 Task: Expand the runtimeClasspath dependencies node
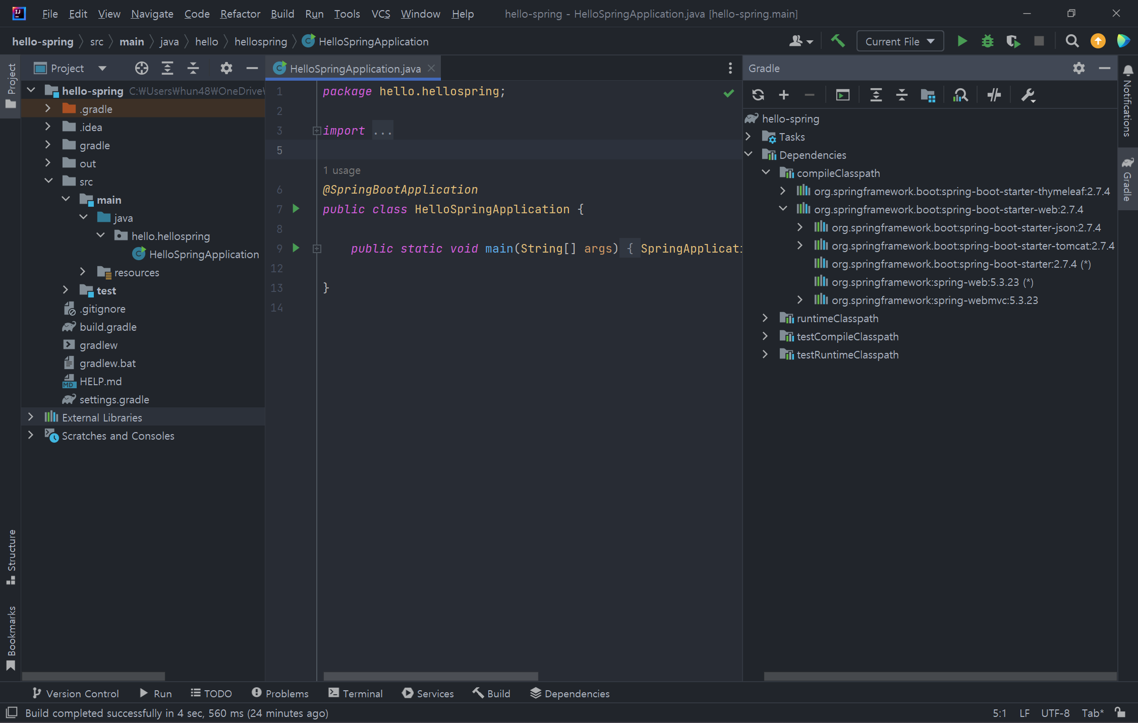765,318
